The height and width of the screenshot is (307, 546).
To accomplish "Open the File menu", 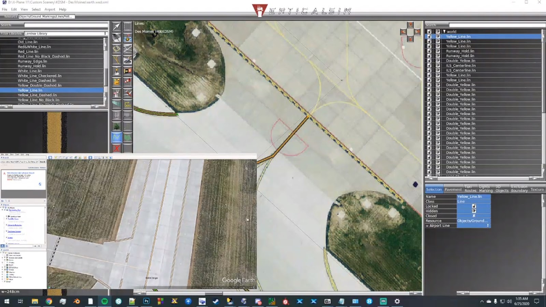I will [x=4, y=9].
